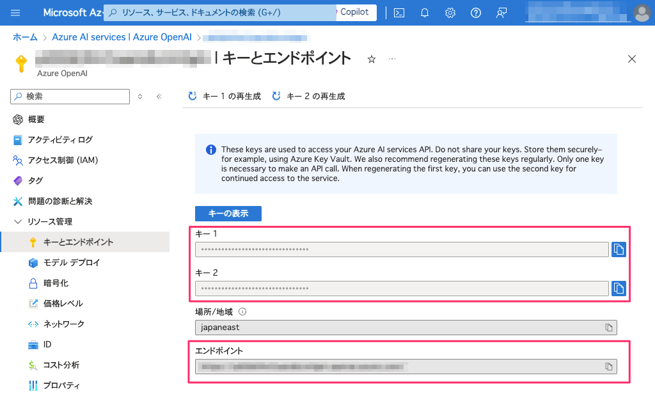
Task: Open Cloud Shell from the top bar
Action: [399, 13]
